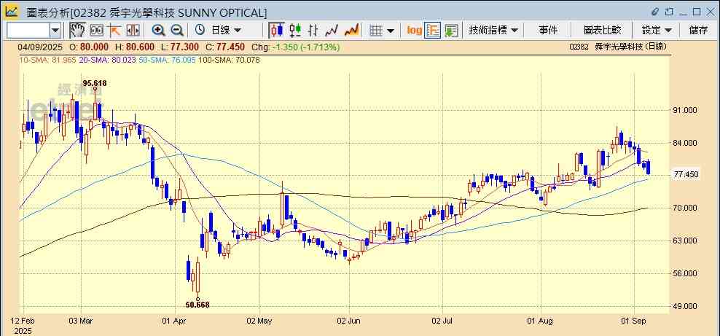Click the 50-SMA legend label
720x336 pixels.
pyautogui.click(x=167, y=60)
